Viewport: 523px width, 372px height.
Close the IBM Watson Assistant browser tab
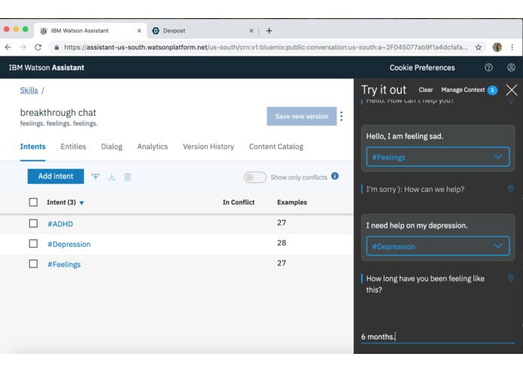(139, 31)
